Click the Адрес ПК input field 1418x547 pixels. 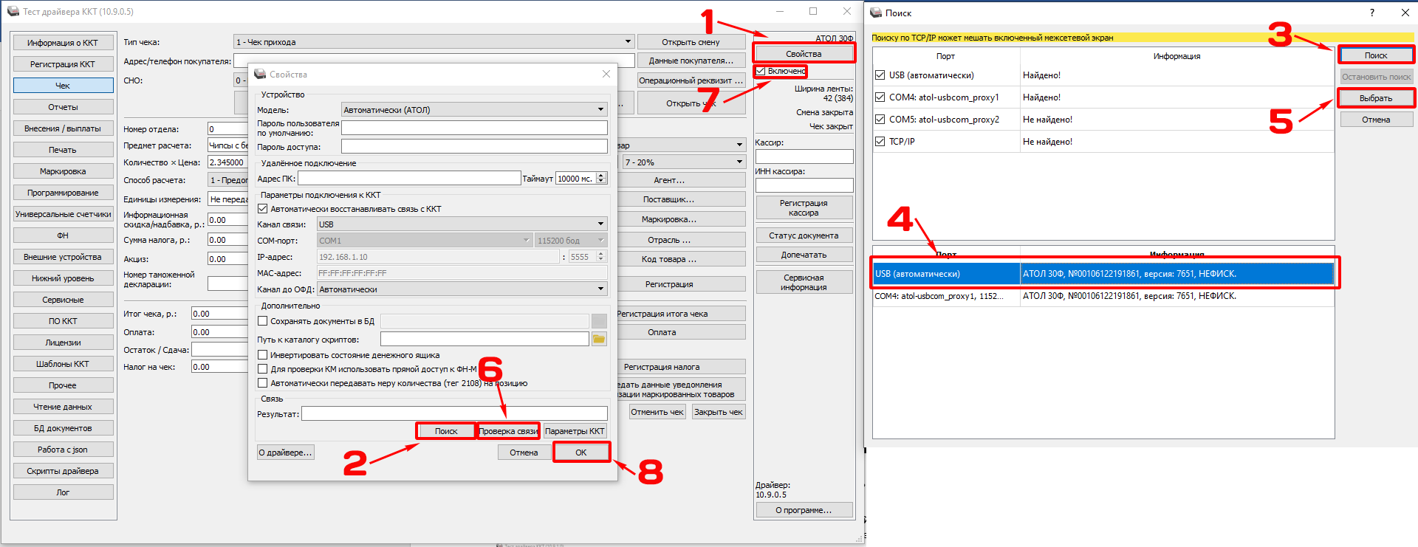(x=409, y=179)
